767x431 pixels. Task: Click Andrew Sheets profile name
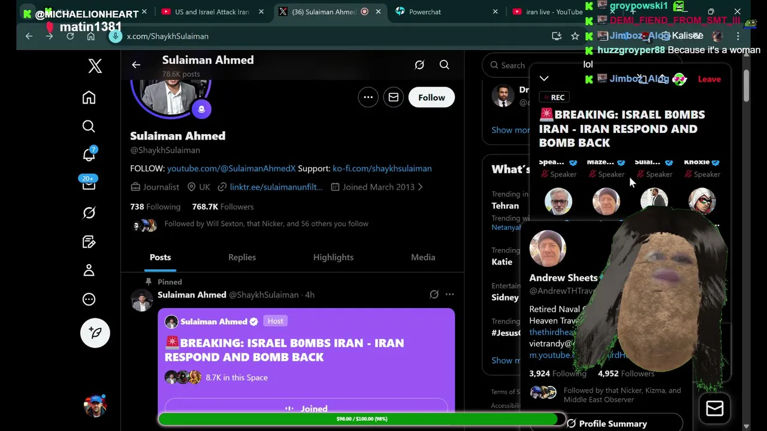point(563,278)
